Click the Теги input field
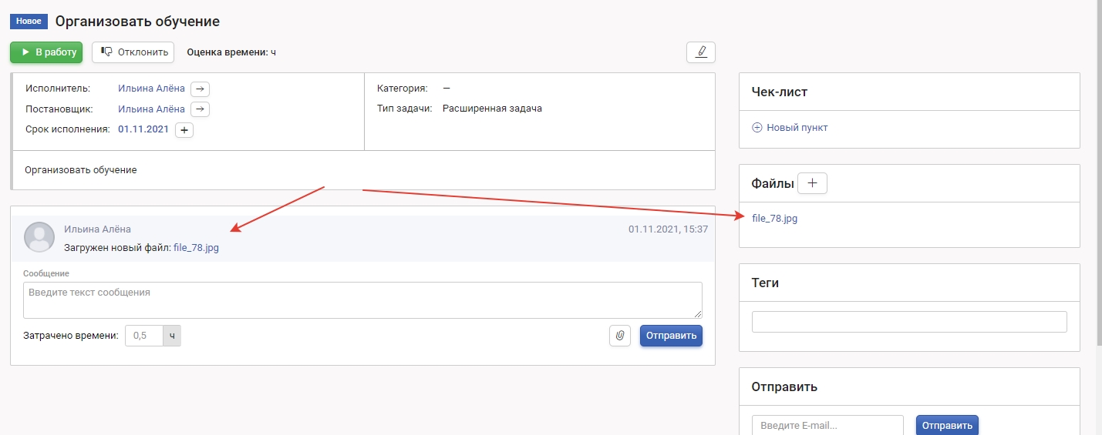Screen dimensions: 1102x435 [x=908, y=322]
